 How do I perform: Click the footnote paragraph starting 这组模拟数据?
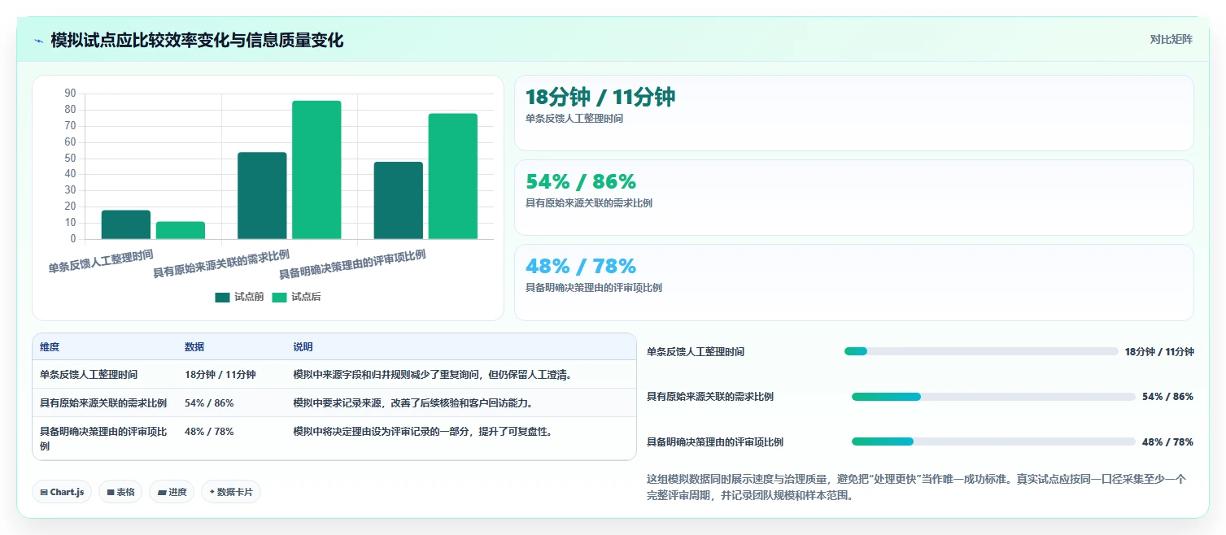(916, 487)
